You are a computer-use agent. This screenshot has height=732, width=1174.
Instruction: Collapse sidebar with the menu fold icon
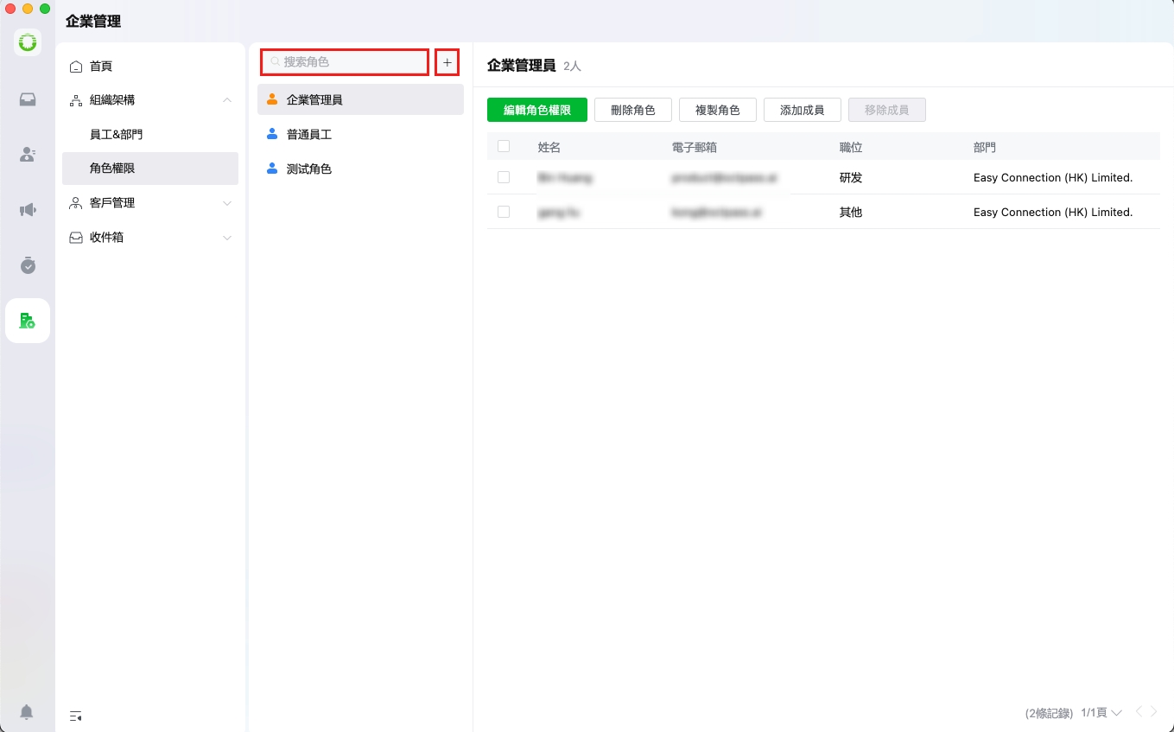[76, 716]
